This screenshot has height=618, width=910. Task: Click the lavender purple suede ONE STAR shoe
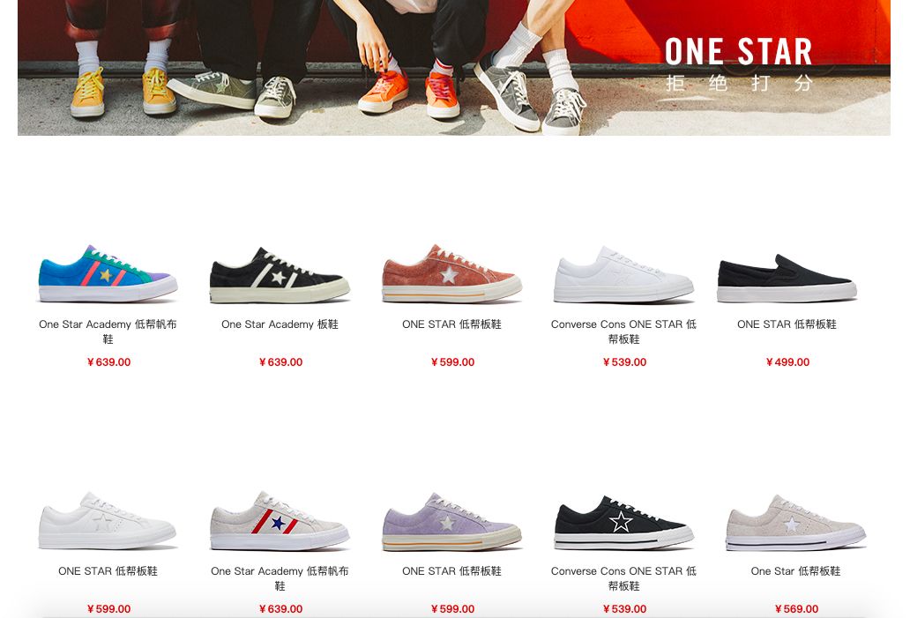pos(451,522)
